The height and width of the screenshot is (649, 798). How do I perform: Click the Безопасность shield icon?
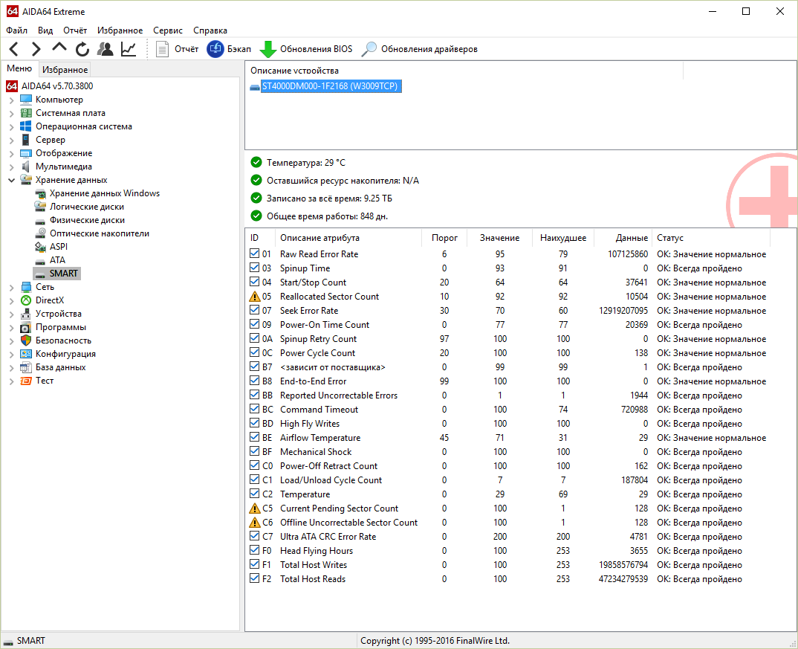(26, 340)
